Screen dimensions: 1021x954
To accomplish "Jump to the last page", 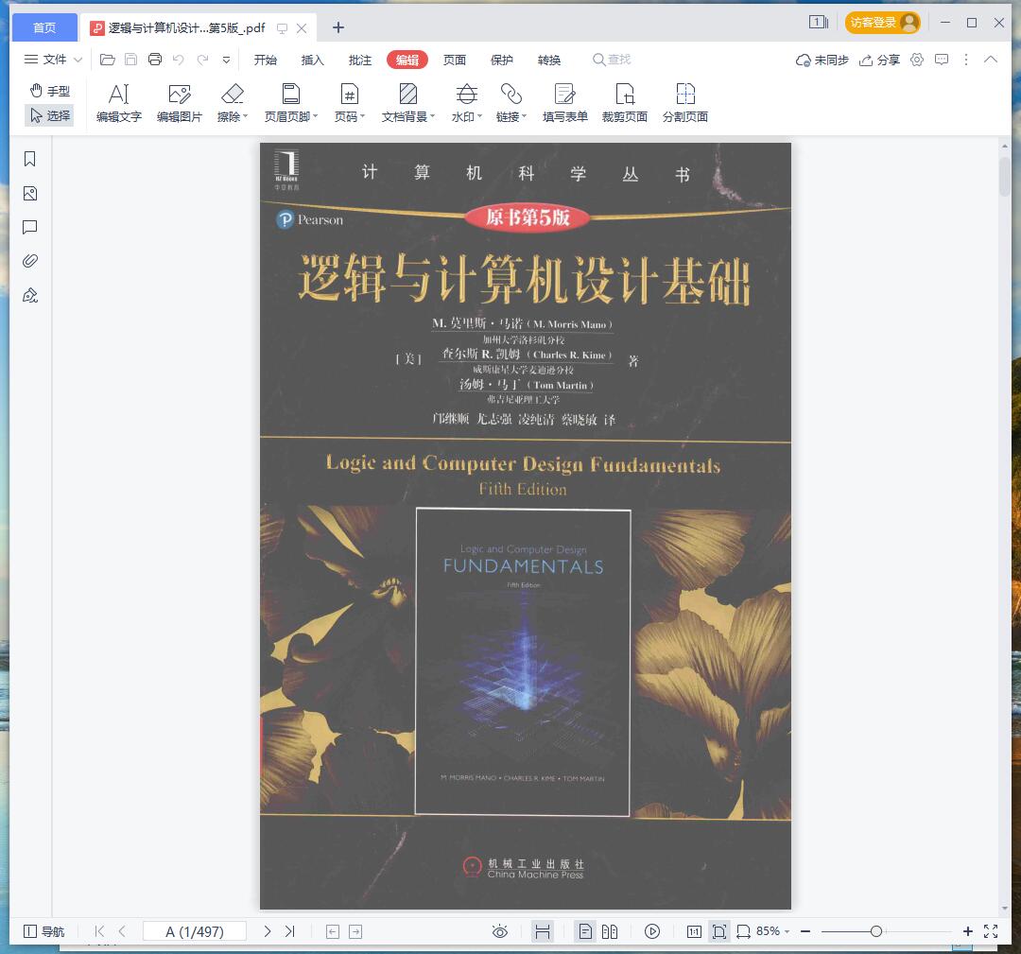I will (x=290, y=932).
